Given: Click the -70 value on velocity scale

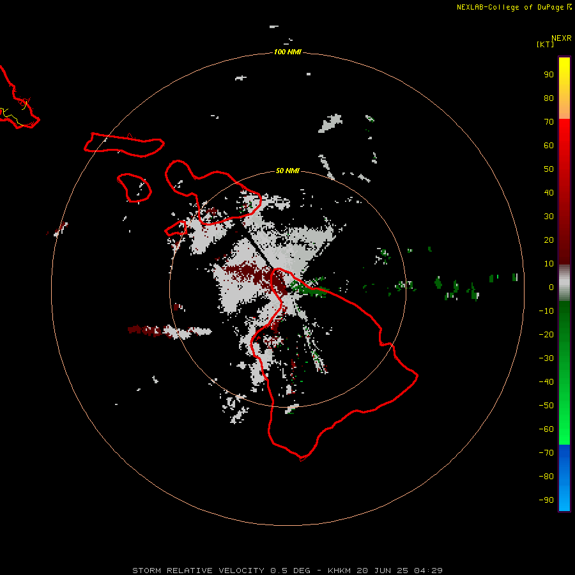Looking at the screenshot, I should [546, 453].
